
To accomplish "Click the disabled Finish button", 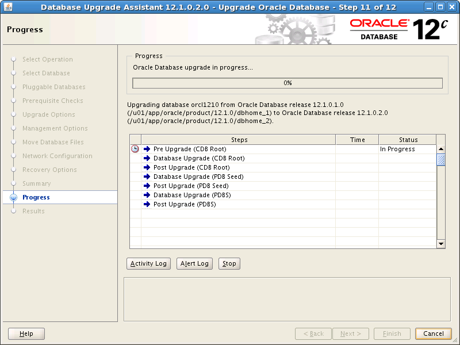I will tap(392, 333).
